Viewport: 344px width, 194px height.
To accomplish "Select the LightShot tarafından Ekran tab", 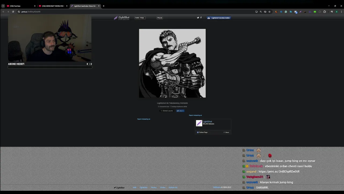I will tap(85, 6).
